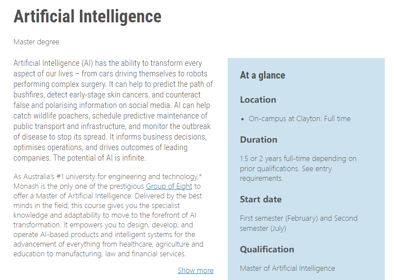Open the Group of Eight link
This screenshot has height=280, width=394.
[169, 186]
